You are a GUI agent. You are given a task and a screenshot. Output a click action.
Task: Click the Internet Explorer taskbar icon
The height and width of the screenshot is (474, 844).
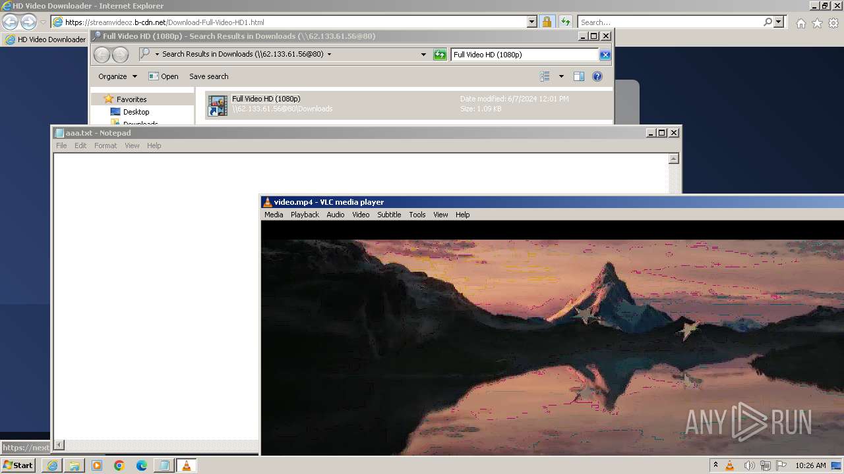click(52, 465)
